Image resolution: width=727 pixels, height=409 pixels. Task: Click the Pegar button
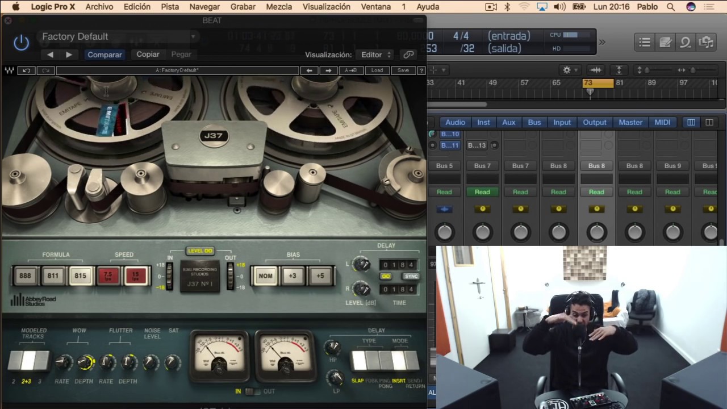[181, 55]
